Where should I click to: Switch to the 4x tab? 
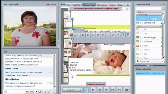pyautogui.click(x=128, y=5)
